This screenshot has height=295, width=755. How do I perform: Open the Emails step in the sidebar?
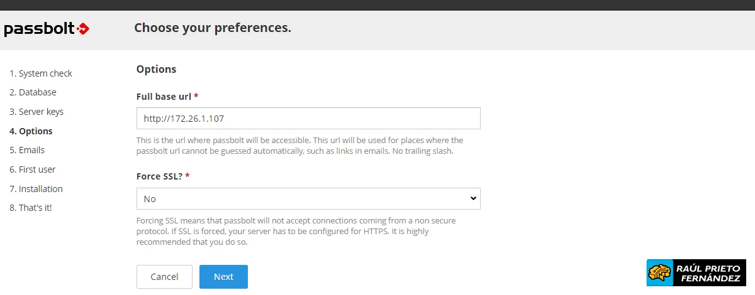click(27, 150)
